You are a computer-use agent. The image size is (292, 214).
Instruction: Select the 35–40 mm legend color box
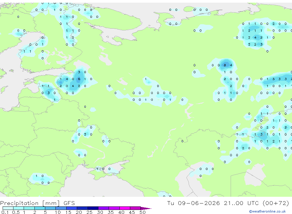click(114, 208)
